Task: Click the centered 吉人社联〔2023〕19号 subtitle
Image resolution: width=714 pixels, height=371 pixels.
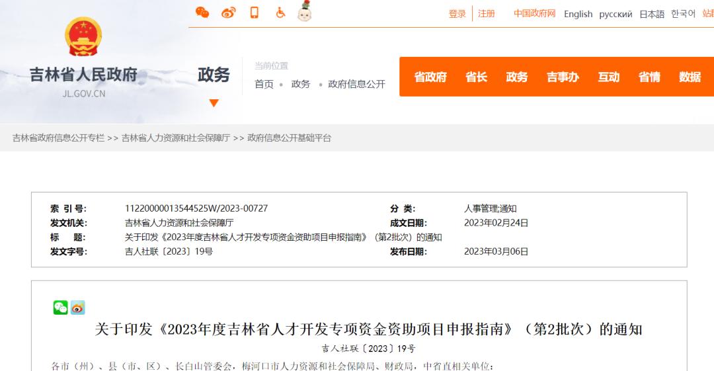Action: click(368, 349)
